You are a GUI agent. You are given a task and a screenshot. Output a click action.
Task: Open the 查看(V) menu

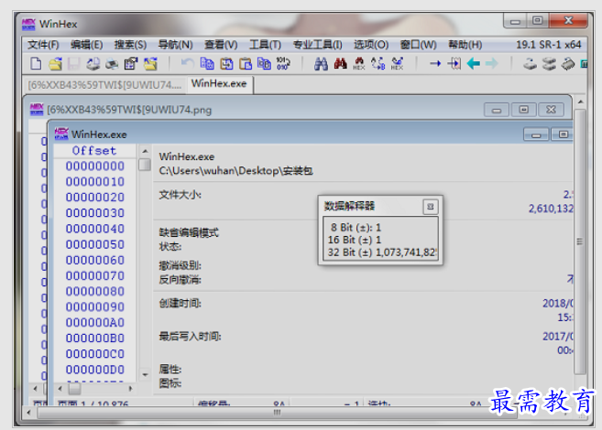click(x=221, y=45)
